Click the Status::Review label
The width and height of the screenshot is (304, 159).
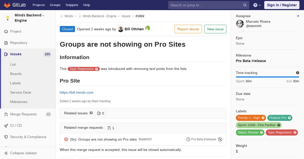(x=250, y=132)
